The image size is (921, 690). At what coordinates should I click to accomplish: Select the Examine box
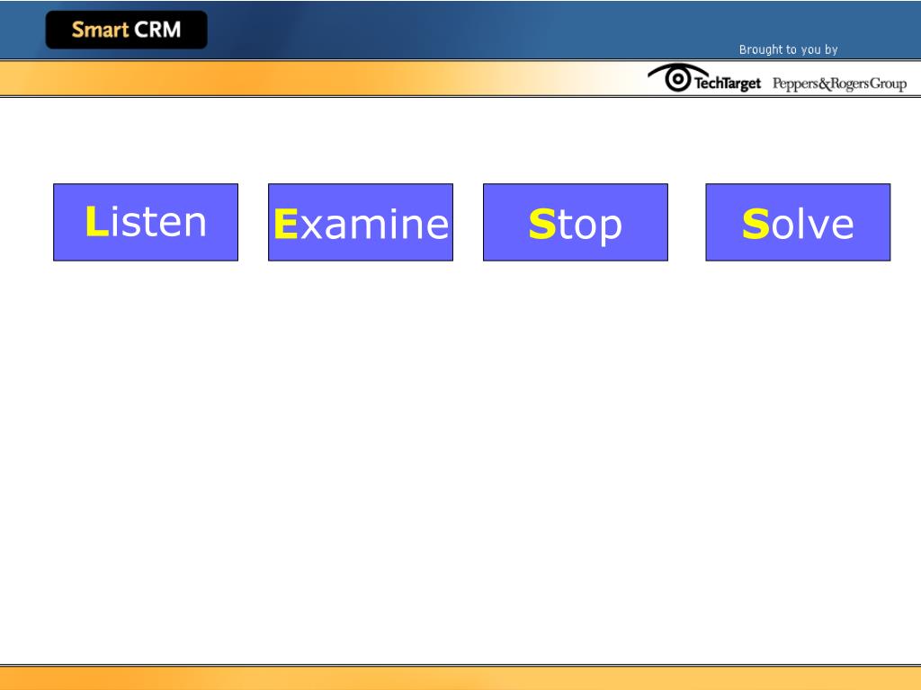[x=361, y=223]
